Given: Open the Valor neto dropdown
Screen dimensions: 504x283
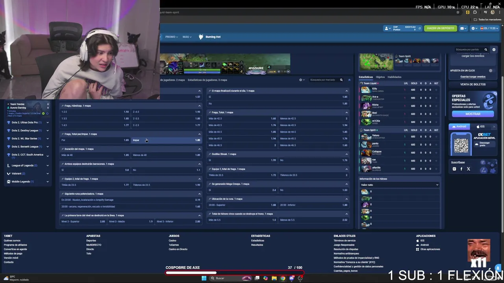Looking at the screenshot, I should click(399, 185).
